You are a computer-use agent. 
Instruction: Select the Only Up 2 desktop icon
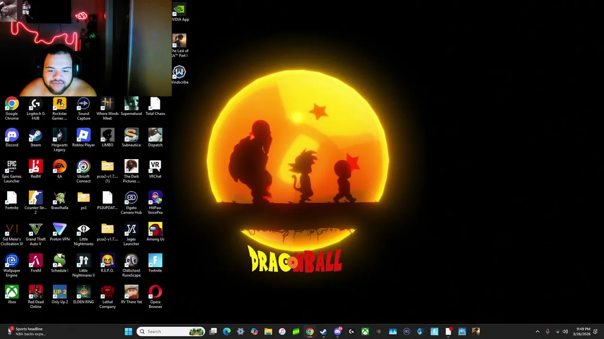tap(59, 295)
